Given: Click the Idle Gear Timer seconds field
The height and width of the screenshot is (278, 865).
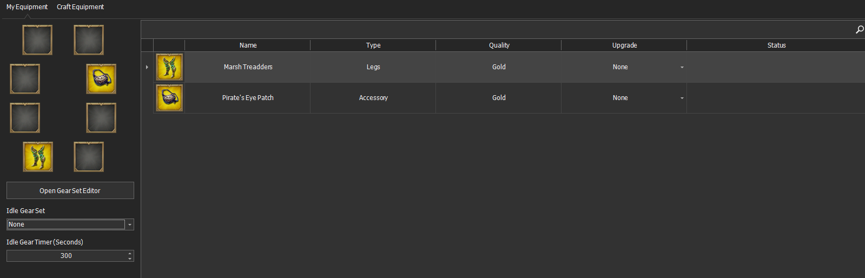Looking at the screenshot, I should click(67, 256).
